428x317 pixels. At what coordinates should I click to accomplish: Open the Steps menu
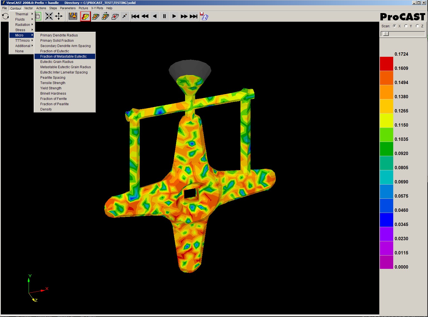point(53,8)
